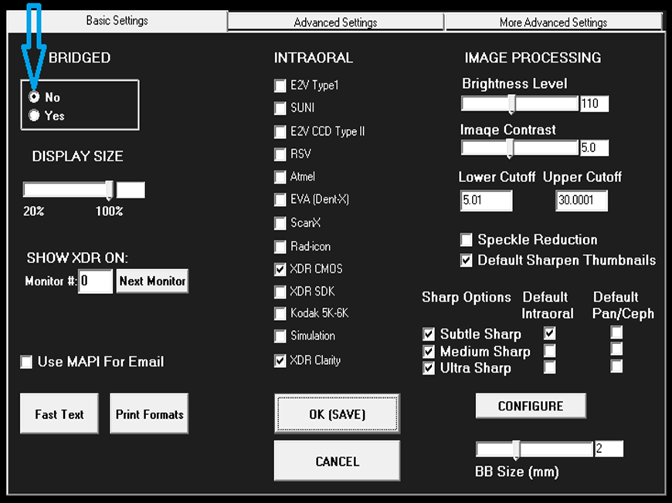Enable Use MAPI For Email checkbox

(x=26, y=362)
